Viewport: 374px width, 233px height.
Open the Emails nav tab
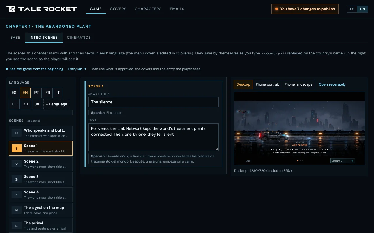click(x=177, y=9)
